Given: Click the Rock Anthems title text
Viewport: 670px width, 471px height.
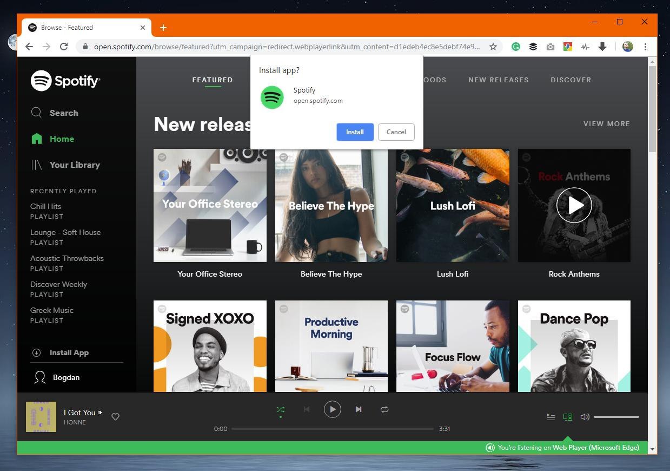Looking at the screenshot, I should [574, 274].
